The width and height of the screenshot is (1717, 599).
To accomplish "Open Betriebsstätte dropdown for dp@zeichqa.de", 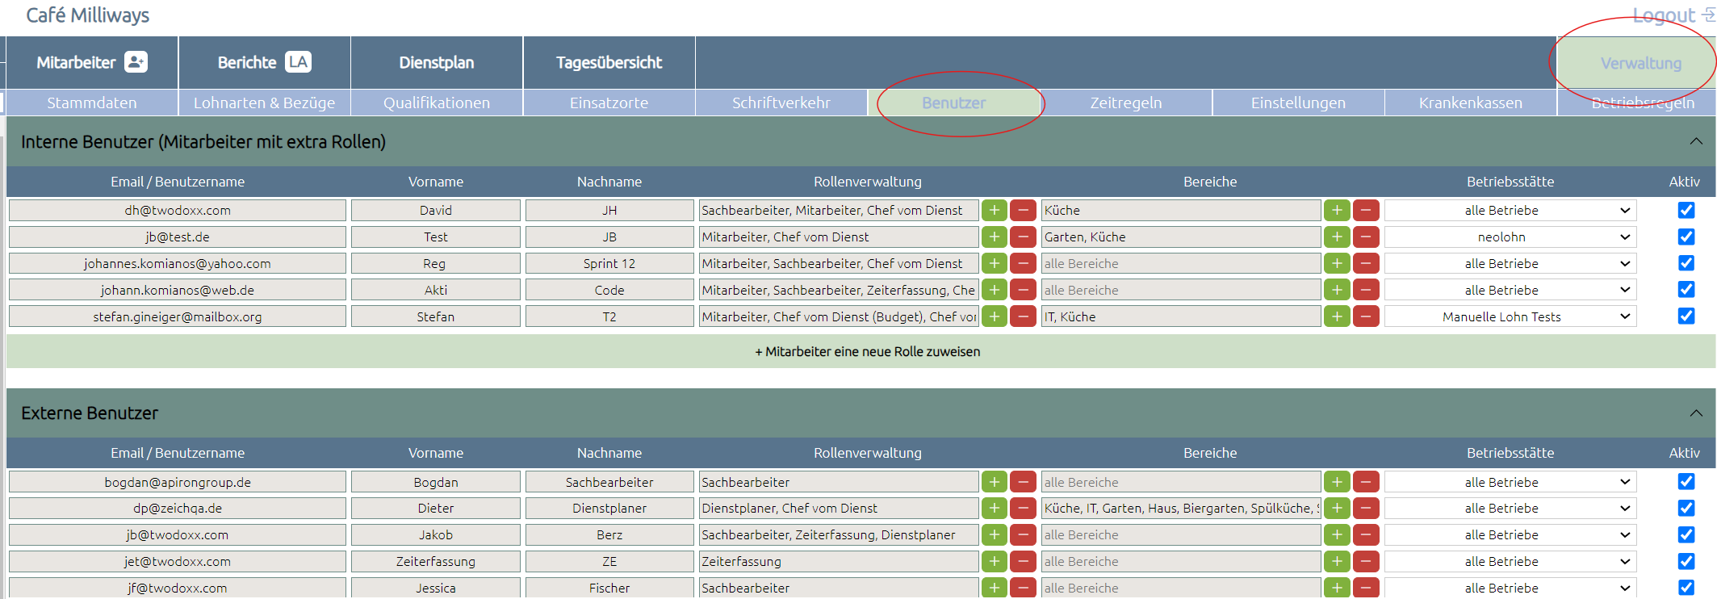I will tap(1510, 508).
